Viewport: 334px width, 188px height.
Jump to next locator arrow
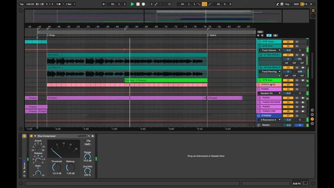[262, 36]
